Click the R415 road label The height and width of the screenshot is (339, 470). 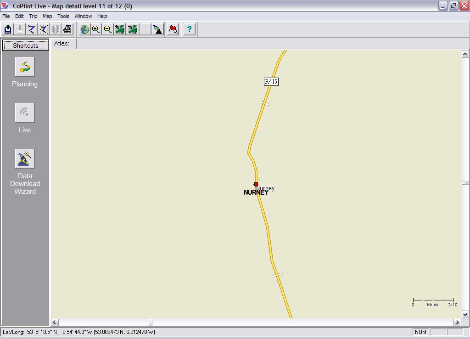click(271, 82)
